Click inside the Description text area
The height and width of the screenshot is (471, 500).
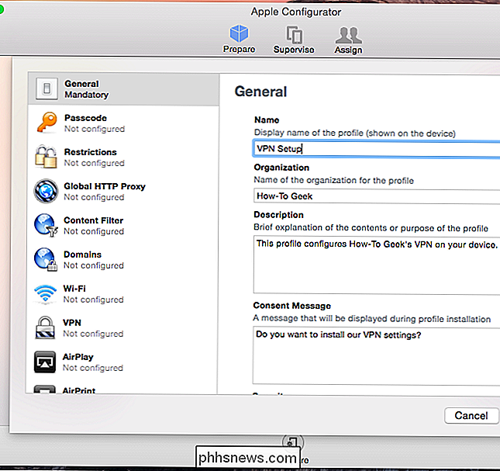[377, 265]
